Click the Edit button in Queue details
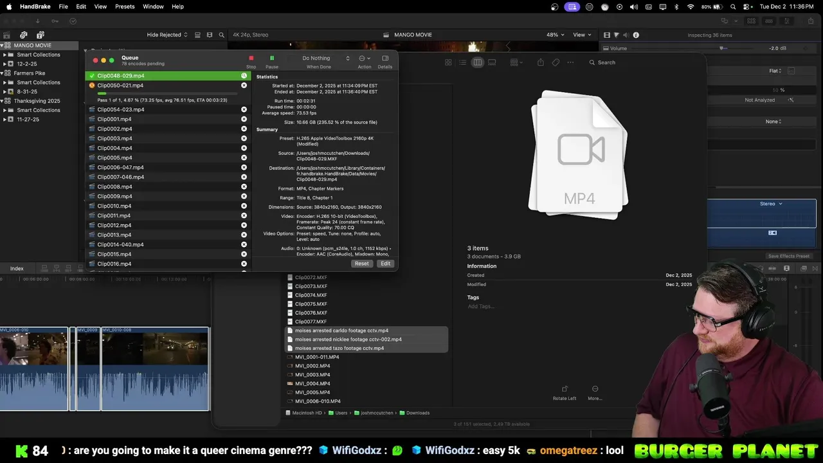 click(385, 264)
